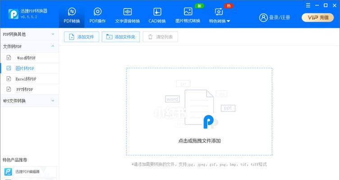Click the VIP 充值 button
This screenshot has width=340, height=180.
coord(317,18)
